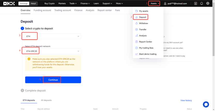The image size is (215, 111).
Task: Click Complete deposit step heading
Action: pyautogui.click(x=35, y=91)
